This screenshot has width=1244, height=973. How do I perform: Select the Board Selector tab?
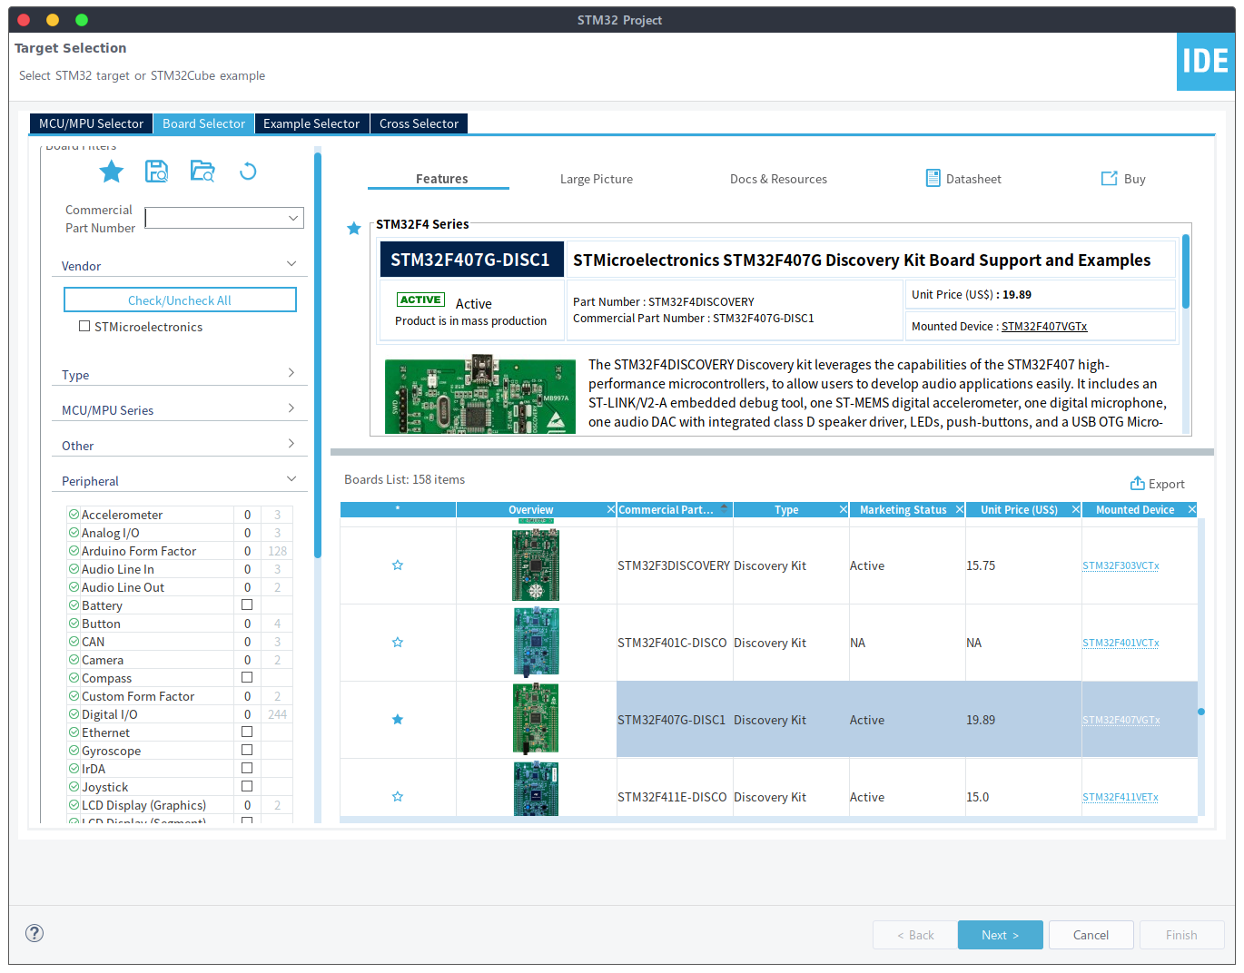203,123
